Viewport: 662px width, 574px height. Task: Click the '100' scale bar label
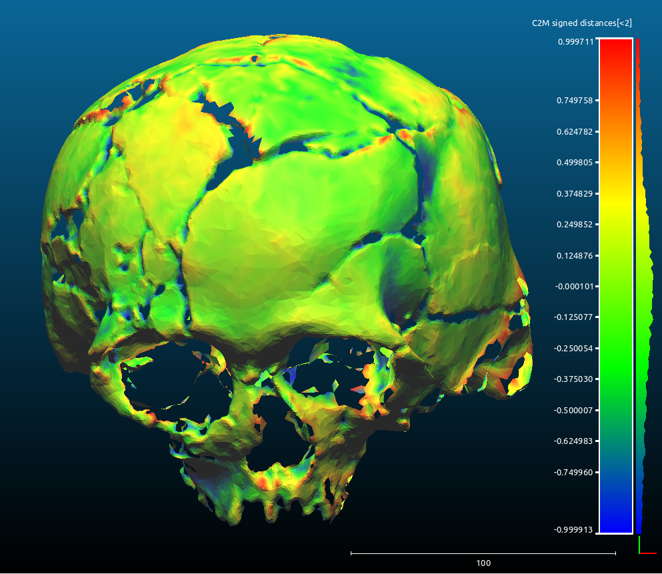click(x=483, y=563)
